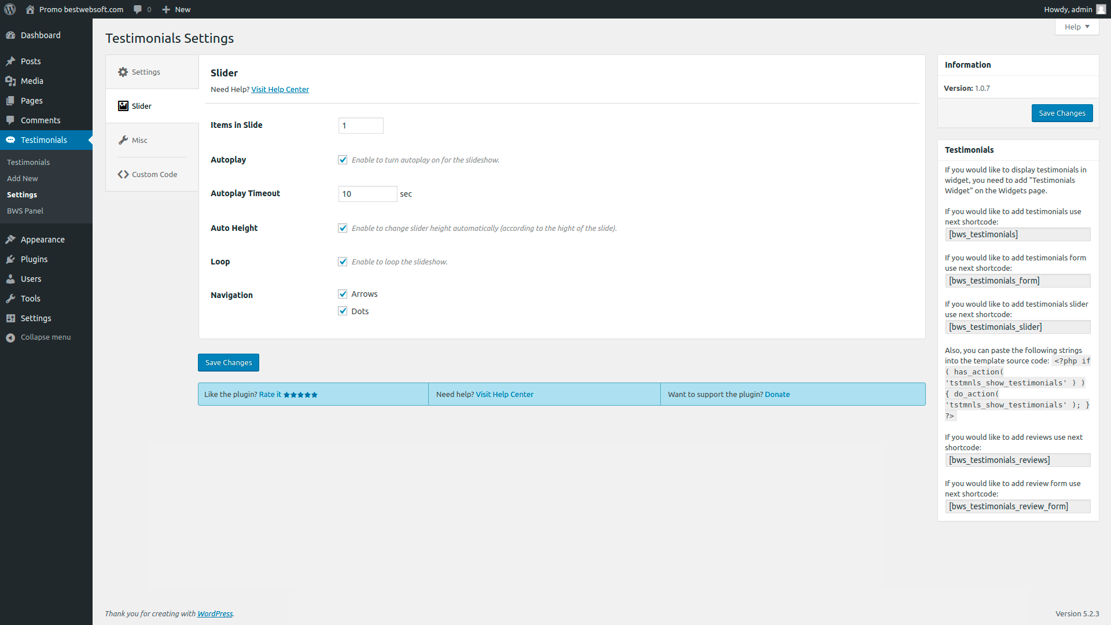Click the Posts pushpin icon

[x=10, y=61]
